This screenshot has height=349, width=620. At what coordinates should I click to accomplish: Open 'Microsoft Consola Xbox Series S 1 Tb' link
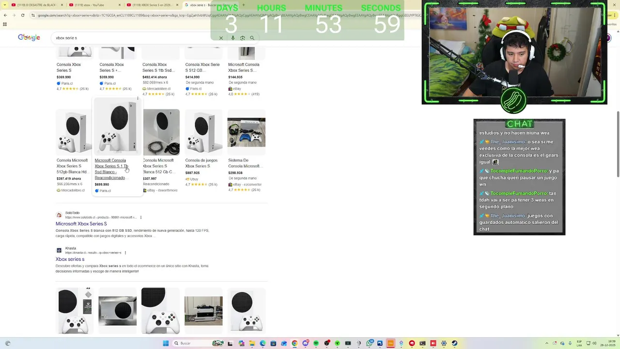point(111,169)
